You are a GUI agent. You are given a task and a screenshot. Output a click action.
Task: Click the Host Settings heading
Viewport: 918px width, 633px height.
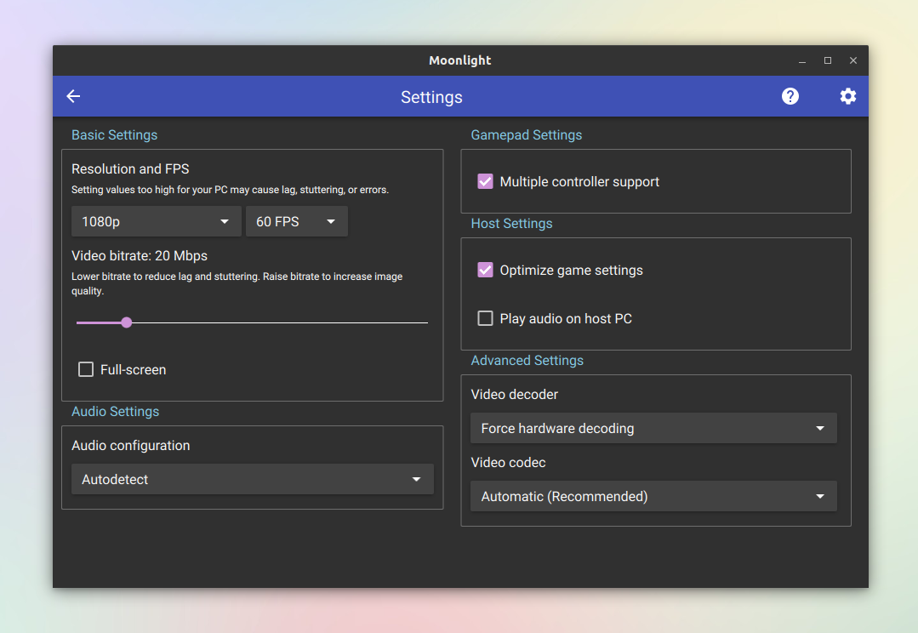(x=511, y=223)
